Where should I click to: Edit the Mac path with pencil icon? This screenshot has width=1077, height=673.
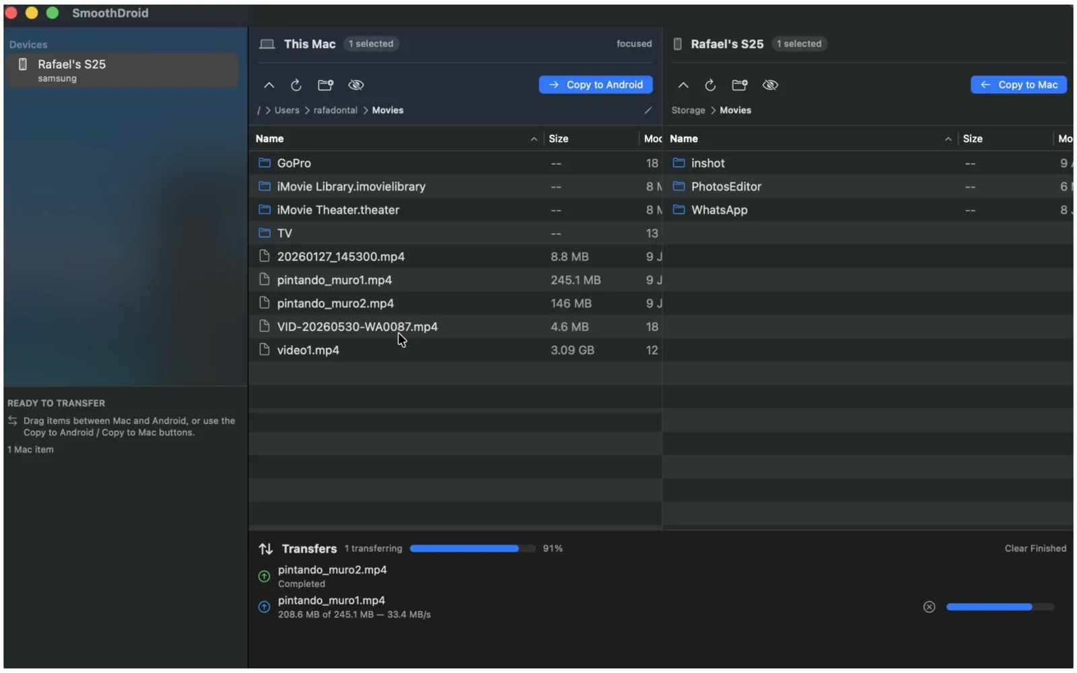[x=648, y=110]
